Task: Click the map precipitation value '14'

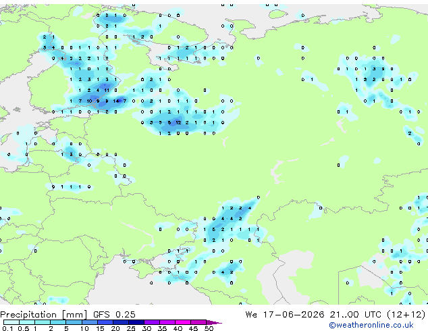Action: [116, 101]
